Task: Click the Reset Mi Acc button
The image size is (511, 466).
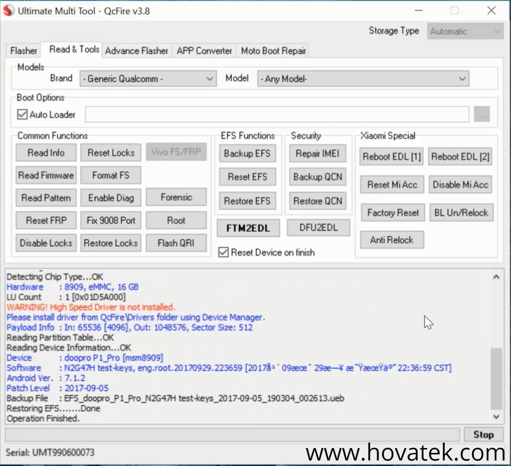Action: tap(392, 185)
